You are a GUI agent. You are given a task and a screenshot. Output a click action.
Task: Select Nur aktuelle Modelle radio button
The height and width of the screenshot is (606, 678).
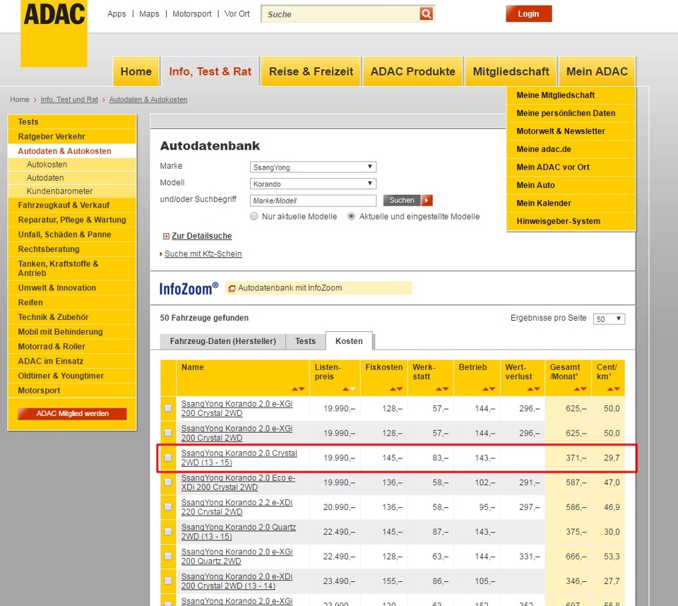pyautogui.click(x=254, y=216)
